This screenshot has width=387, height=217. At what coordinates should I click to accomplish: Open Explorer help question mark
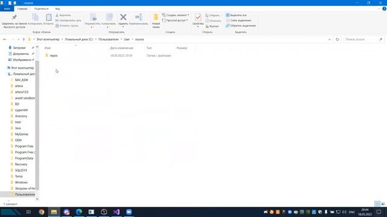[384, 8]
